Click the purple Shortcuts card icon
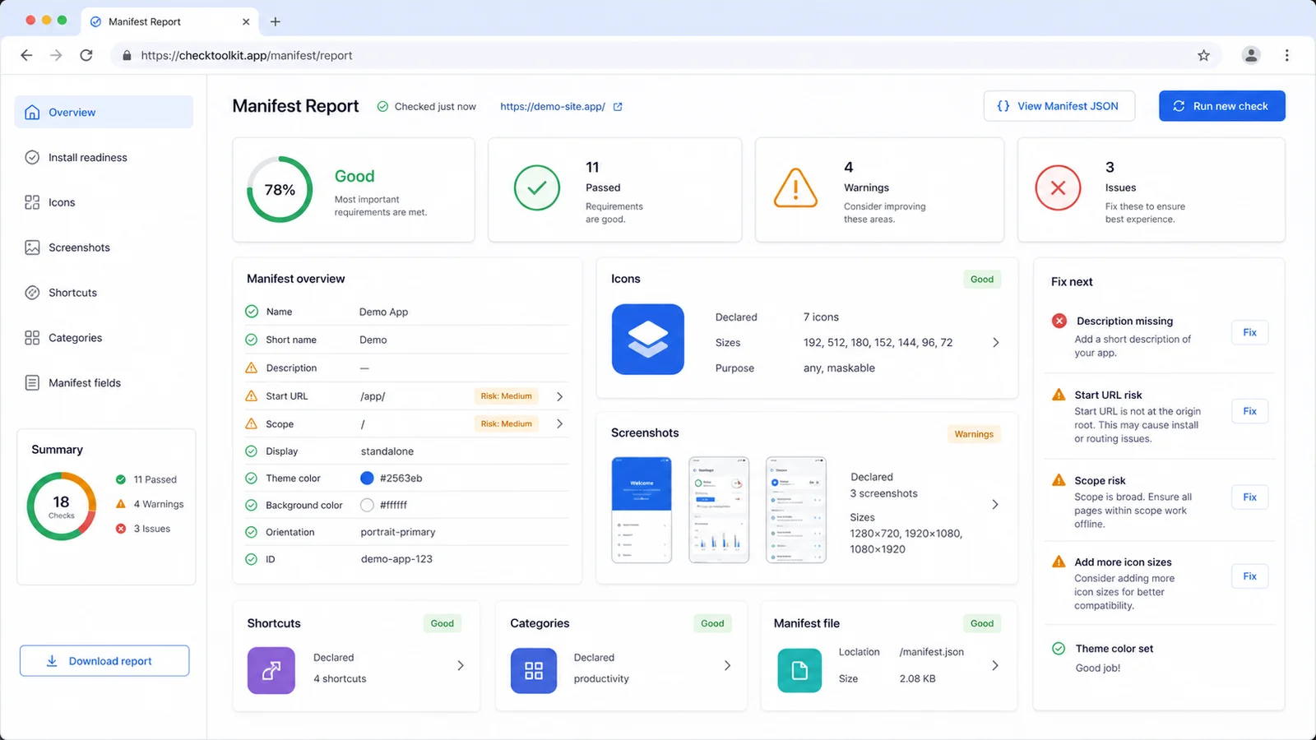1316x740 pixels. click(x=271, y=671)
